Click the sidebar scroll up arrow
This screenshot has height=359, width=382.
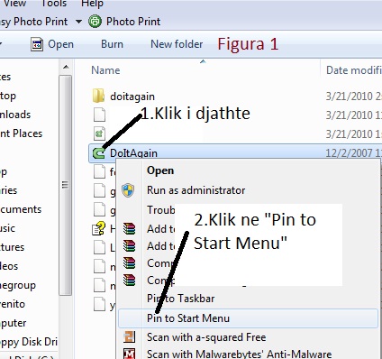click(x=66, y=67)
